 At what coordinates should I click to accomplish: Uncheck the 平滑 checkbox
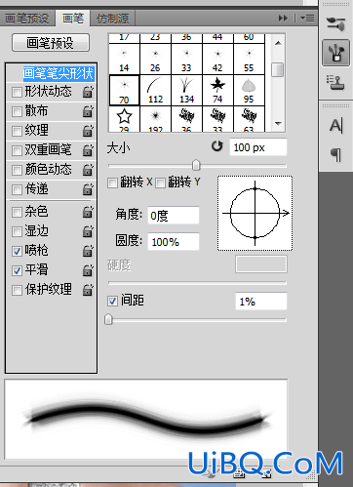pyautogui.click(x=17, y=270)
